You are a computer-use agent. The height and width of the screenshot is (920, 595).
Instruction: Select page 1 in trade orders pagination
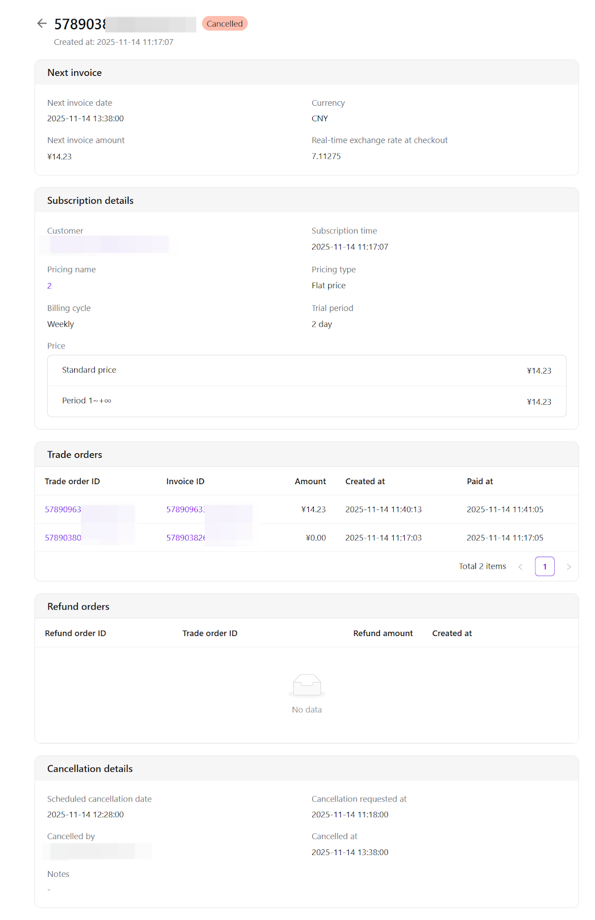pyautogui.click(x=544, y=567)
